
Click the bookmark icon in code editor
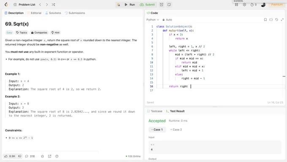[x=265, y=19]
